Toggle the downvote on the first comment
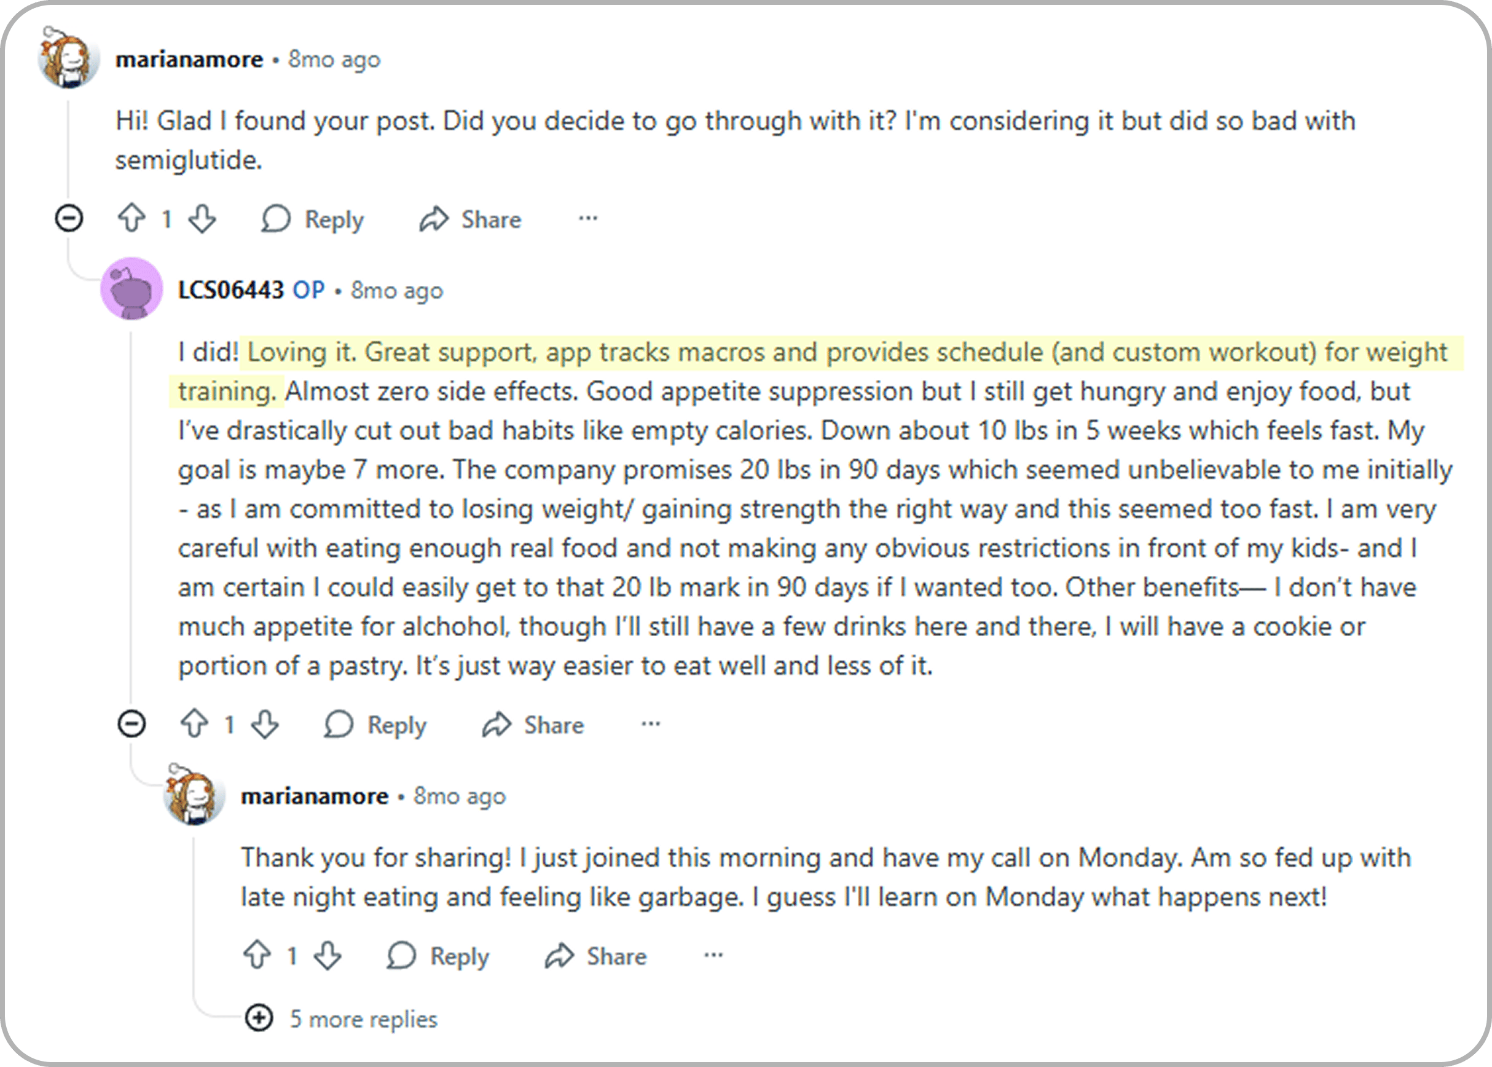Screen dimensions: 1492x1067 click(202, 219)
